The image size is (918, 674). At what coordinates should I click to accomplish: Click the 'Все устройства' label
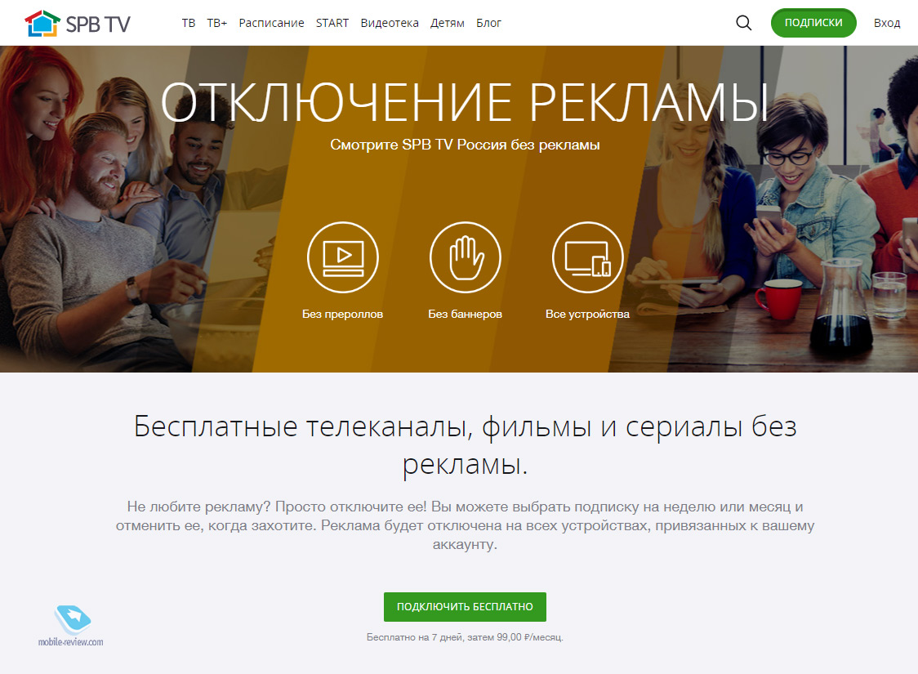(587, 314)
